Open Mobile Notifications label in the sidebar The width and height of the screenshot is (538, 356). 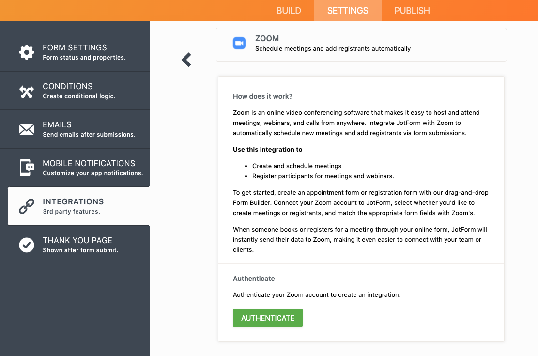tap(89, 163)
